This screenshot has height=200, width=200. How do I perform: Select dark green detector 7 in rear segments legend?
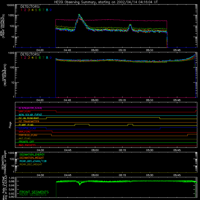(43, 58)
